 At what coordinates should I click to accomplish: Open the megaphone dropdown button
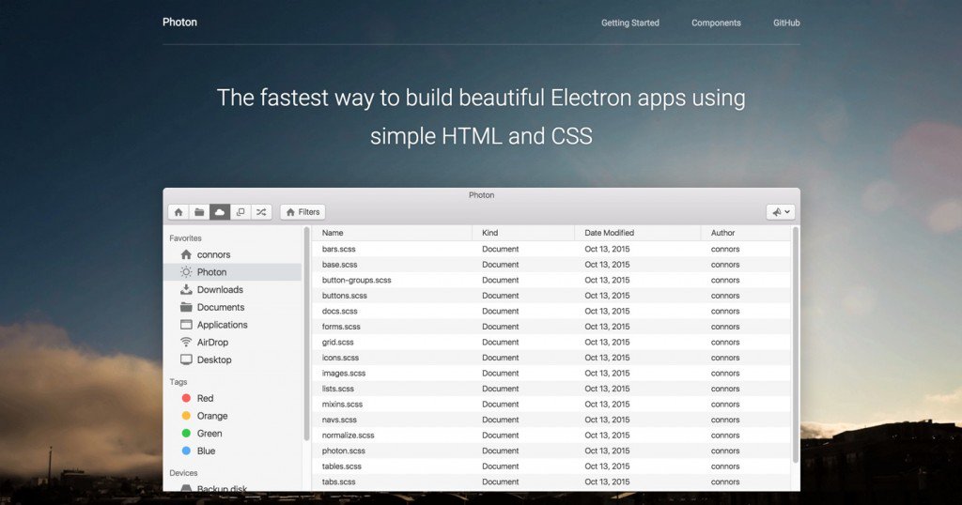coord(781,212)
